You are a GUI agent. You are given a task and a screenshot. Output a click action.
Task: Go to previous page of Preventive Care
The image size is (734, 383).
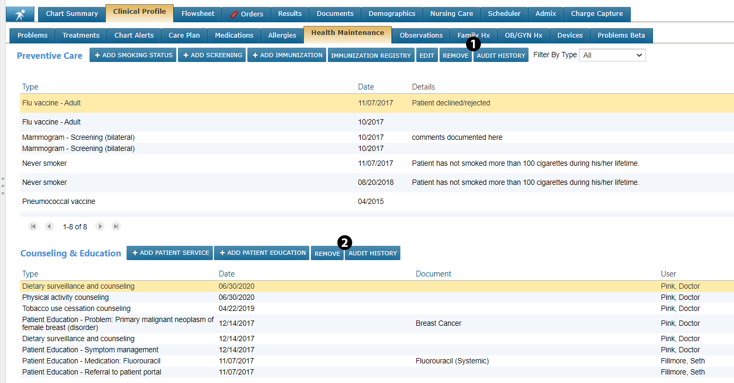click(x=49, y=227)
